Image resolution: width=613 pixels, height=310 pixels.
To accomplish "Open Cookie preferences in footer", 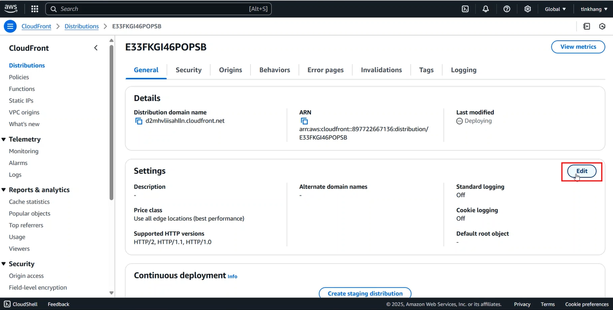I will point(587,304).
